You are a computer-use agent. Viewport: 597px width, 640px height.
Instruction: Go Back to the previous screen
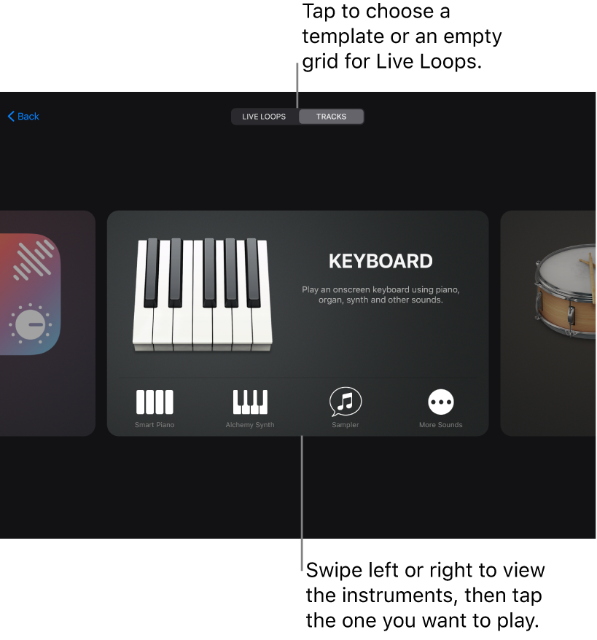pyautogui.click(x=23, y=116)
